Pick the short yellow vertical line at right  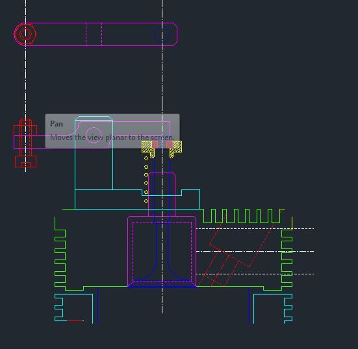292,223
